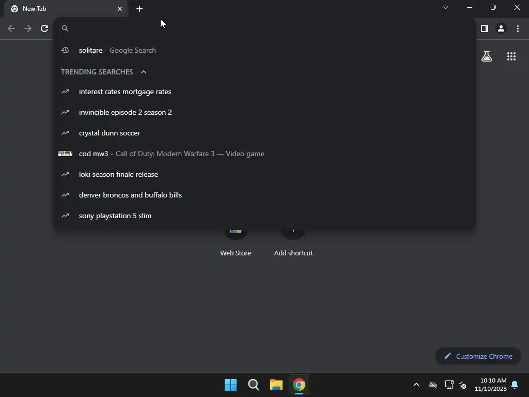Screen dimensions: 529x397
Task: Click the Call of Duty thumbnail icon
Action: pos(65,154)
